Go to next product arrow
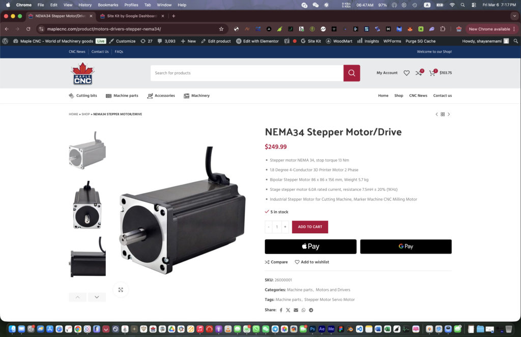Viewport: 521px width, 337px height. [449, 115]
